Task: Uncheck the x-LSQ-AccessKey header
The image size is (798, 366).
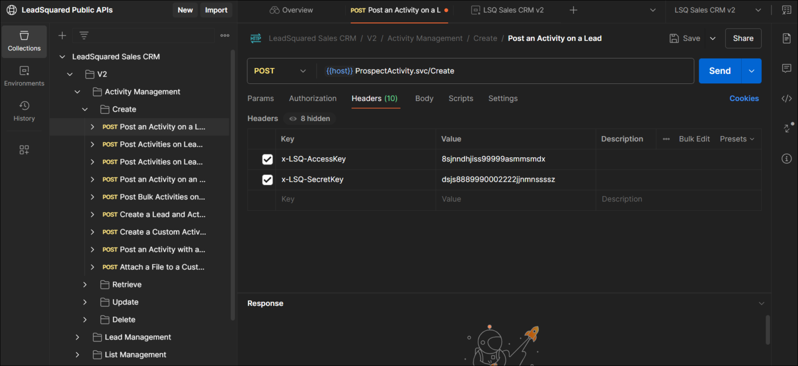Action: click(x=268, y=159)
